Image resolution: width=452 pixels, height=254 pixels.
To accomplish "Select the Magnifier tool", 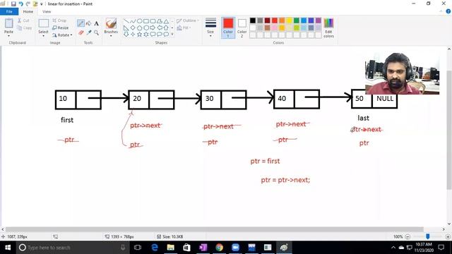I will tap(96, 33).
